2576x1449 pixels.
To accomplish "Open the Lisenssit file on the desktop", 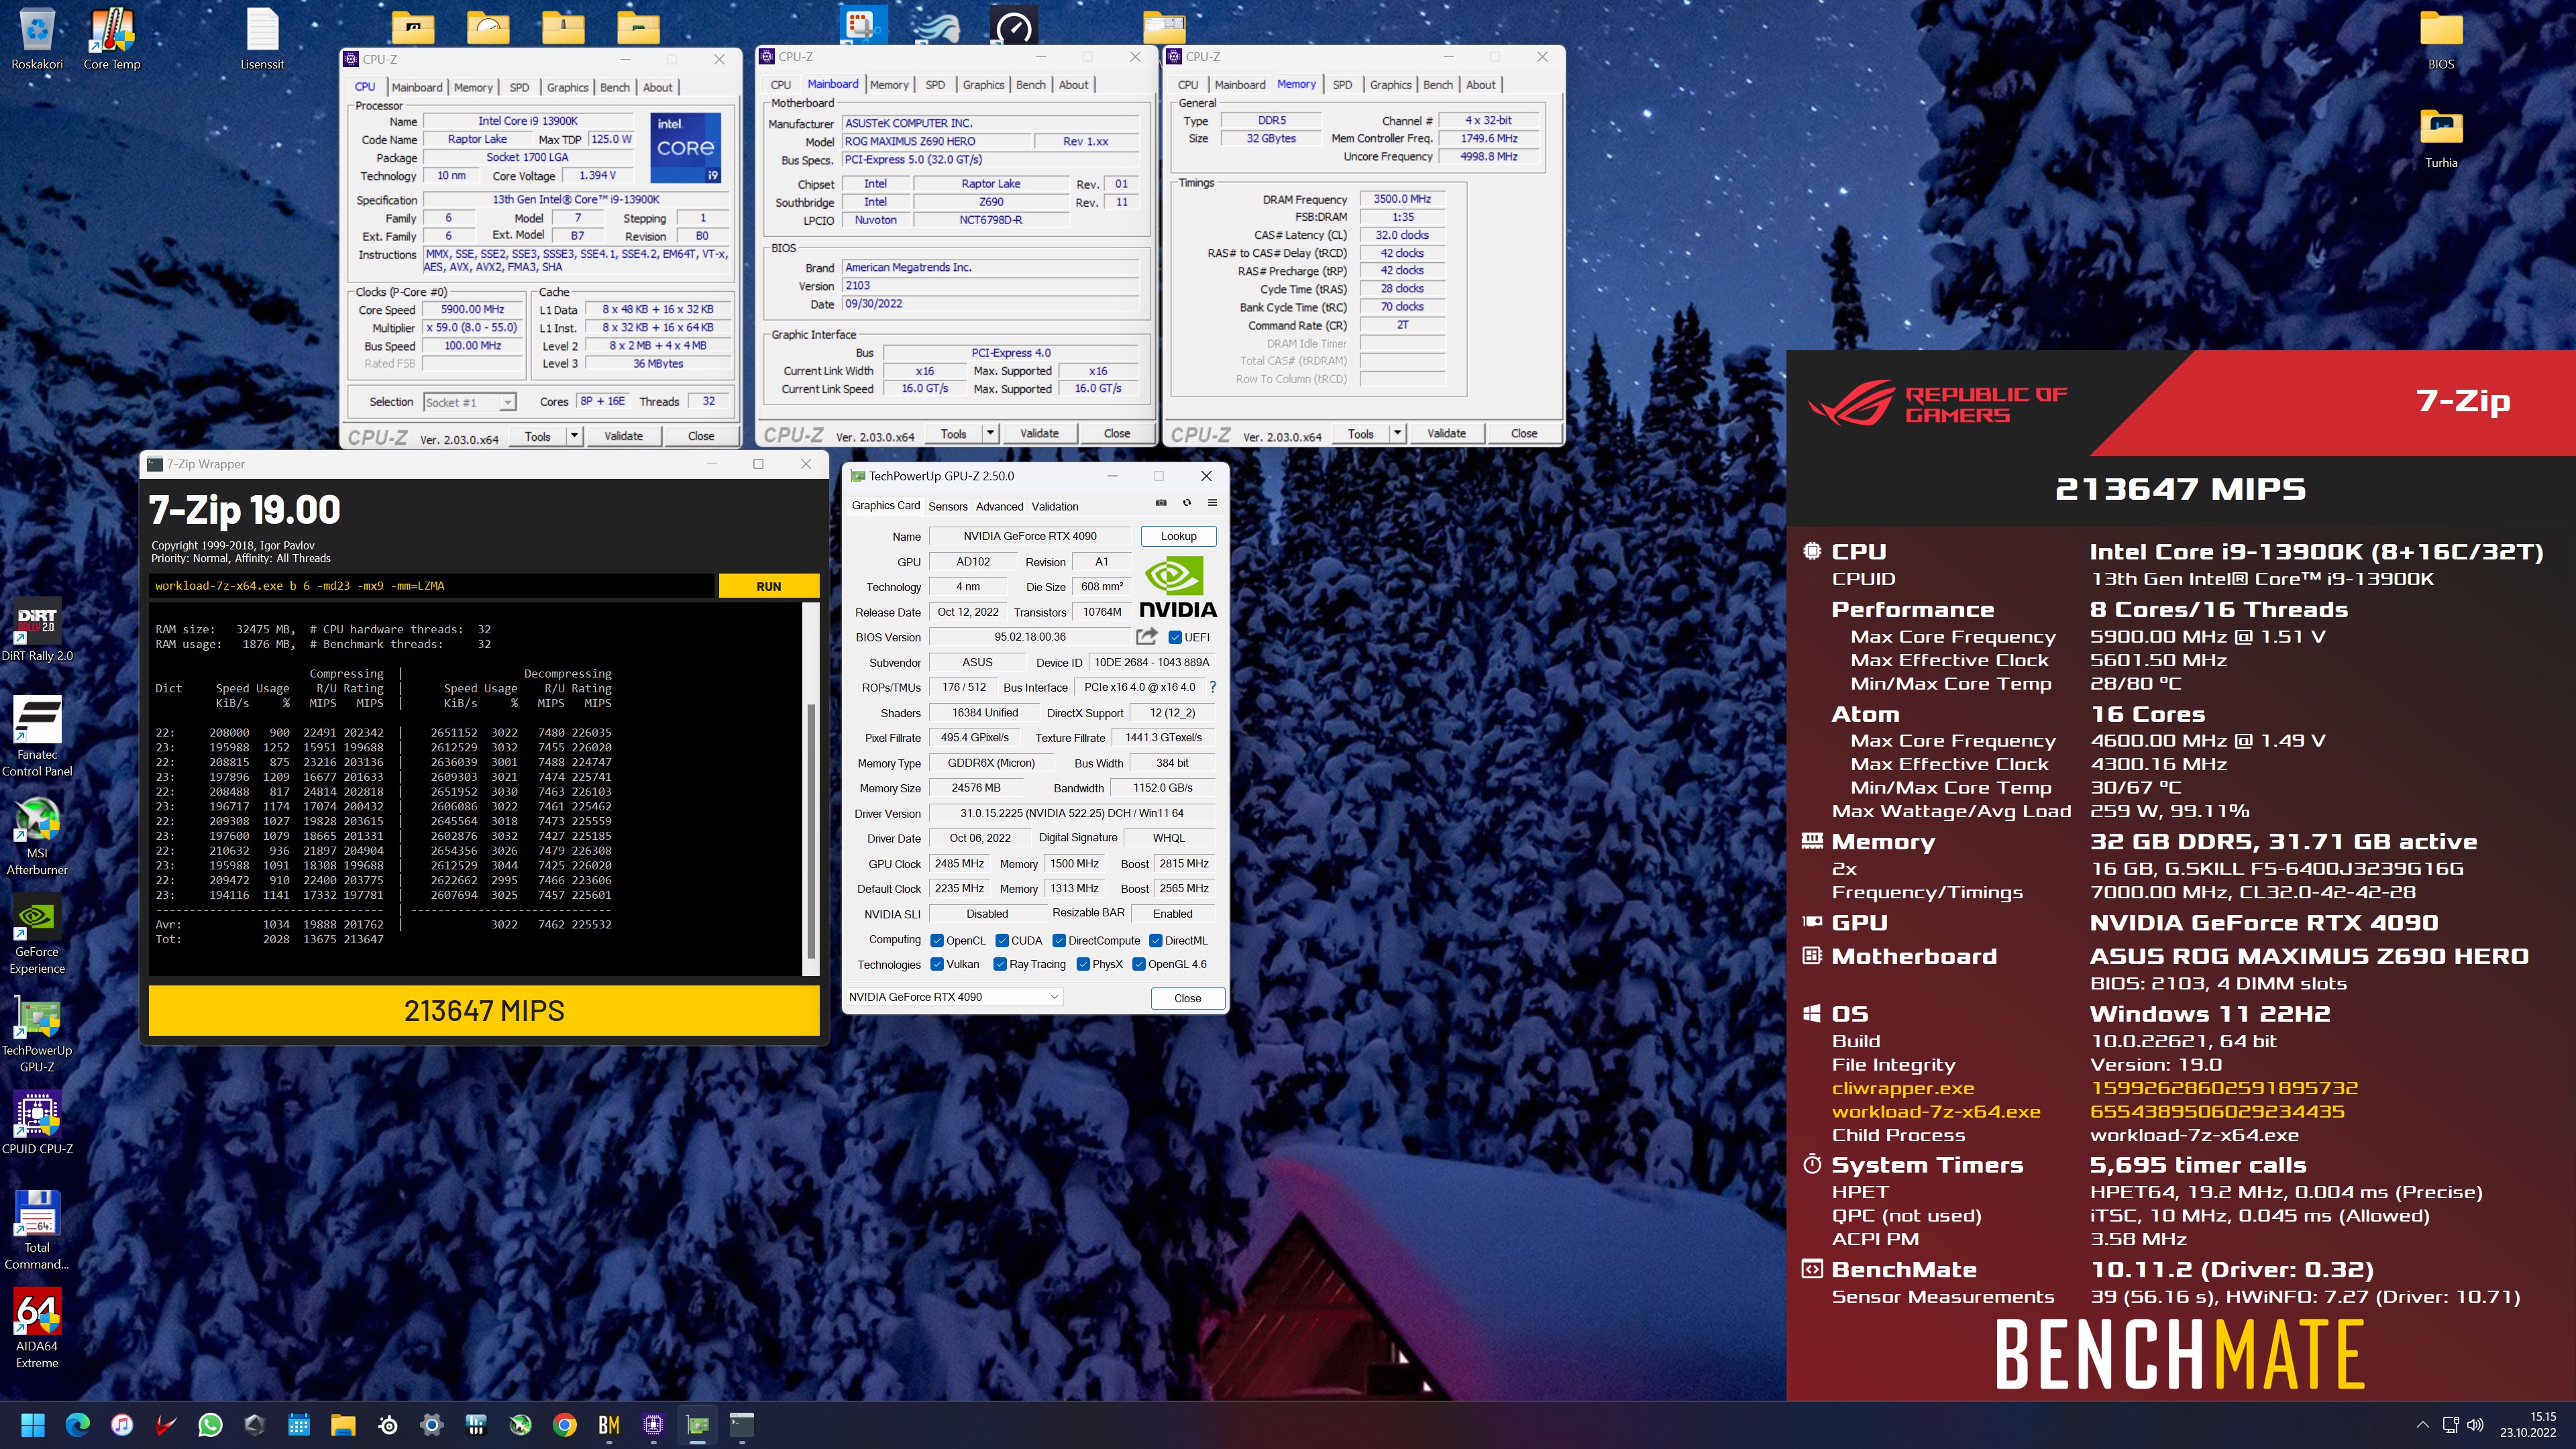I will 262,38.
